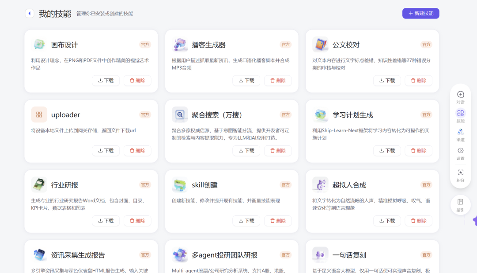Image resolution: width=477 pixels, height=273 pixels.
Task: Open the 积分 points icon
Action: click(x=460, y=172)
